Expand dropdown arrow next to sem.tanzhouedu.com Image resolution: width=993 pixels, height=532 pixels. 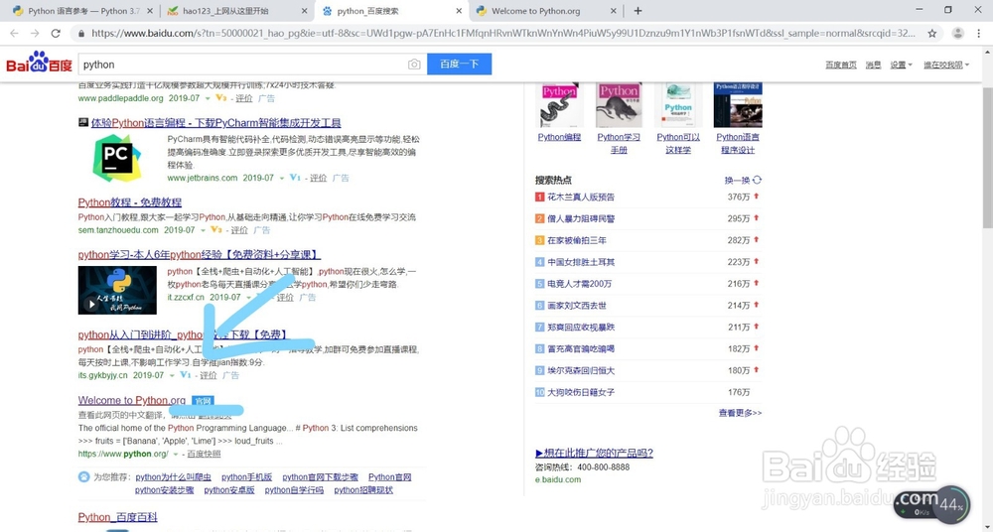[x=204, y=230]
